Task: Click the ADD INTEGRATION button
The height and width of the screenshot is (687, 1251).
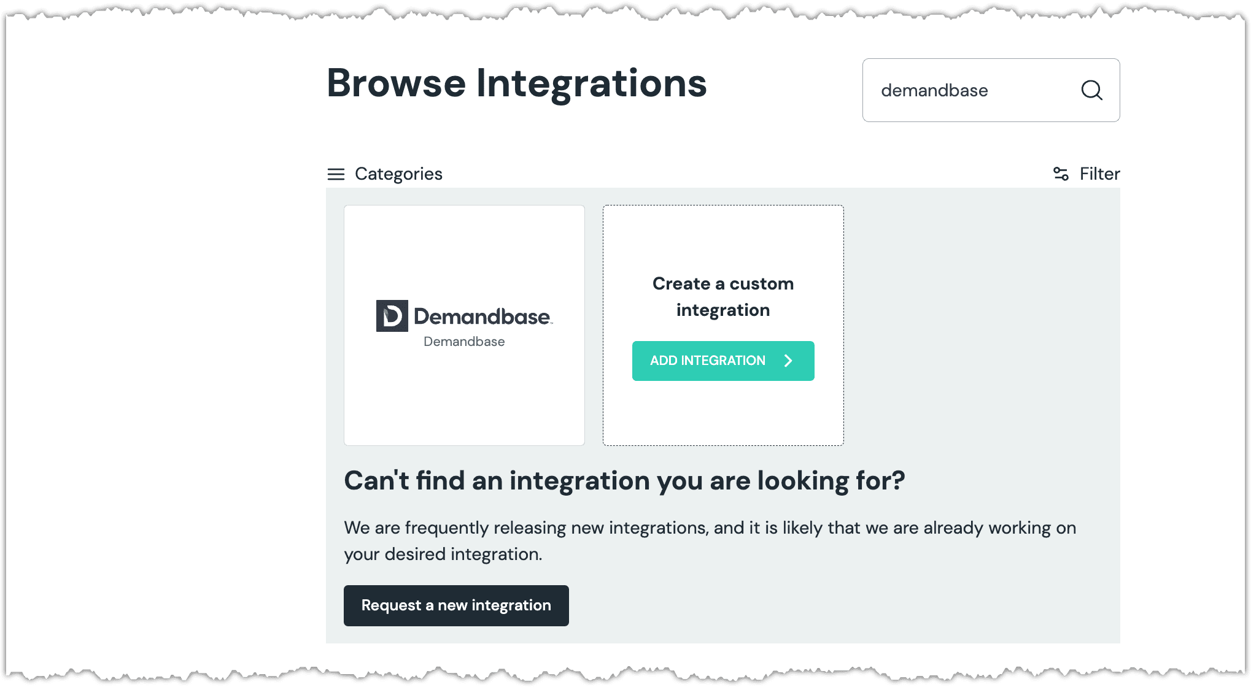Action: [723, 361]
